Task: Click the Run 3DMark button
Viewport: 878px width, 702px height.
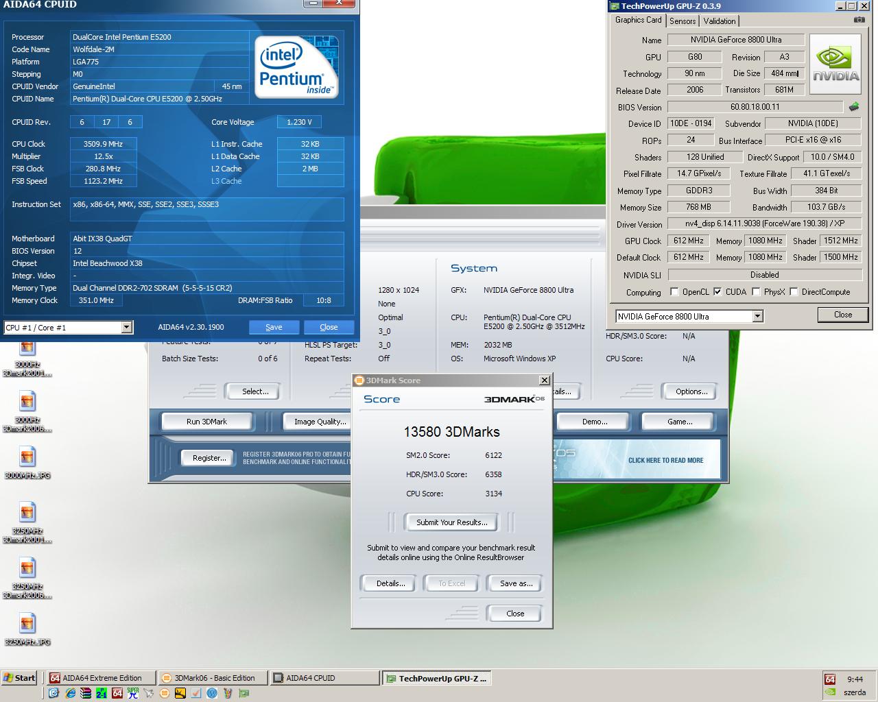Action: [x=206, y=422]
